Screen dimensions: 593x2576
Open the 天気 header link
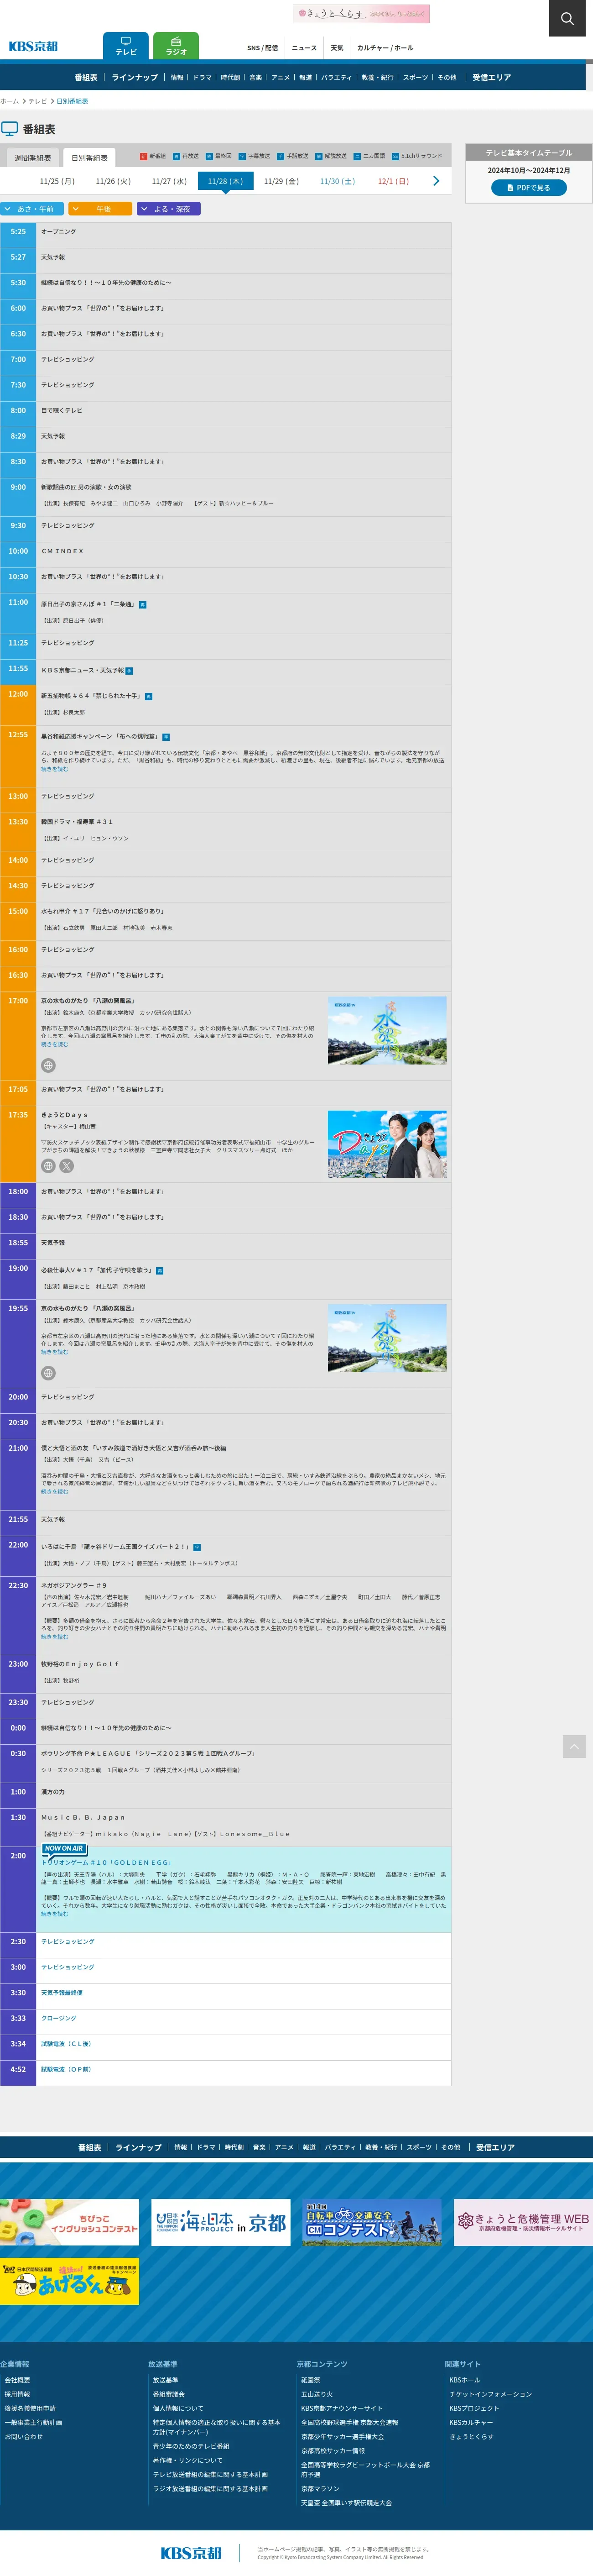pyautogui.click(x=337, y=48)
